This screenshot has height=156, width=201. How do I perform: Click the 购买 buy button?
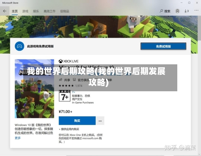(77, 121)
